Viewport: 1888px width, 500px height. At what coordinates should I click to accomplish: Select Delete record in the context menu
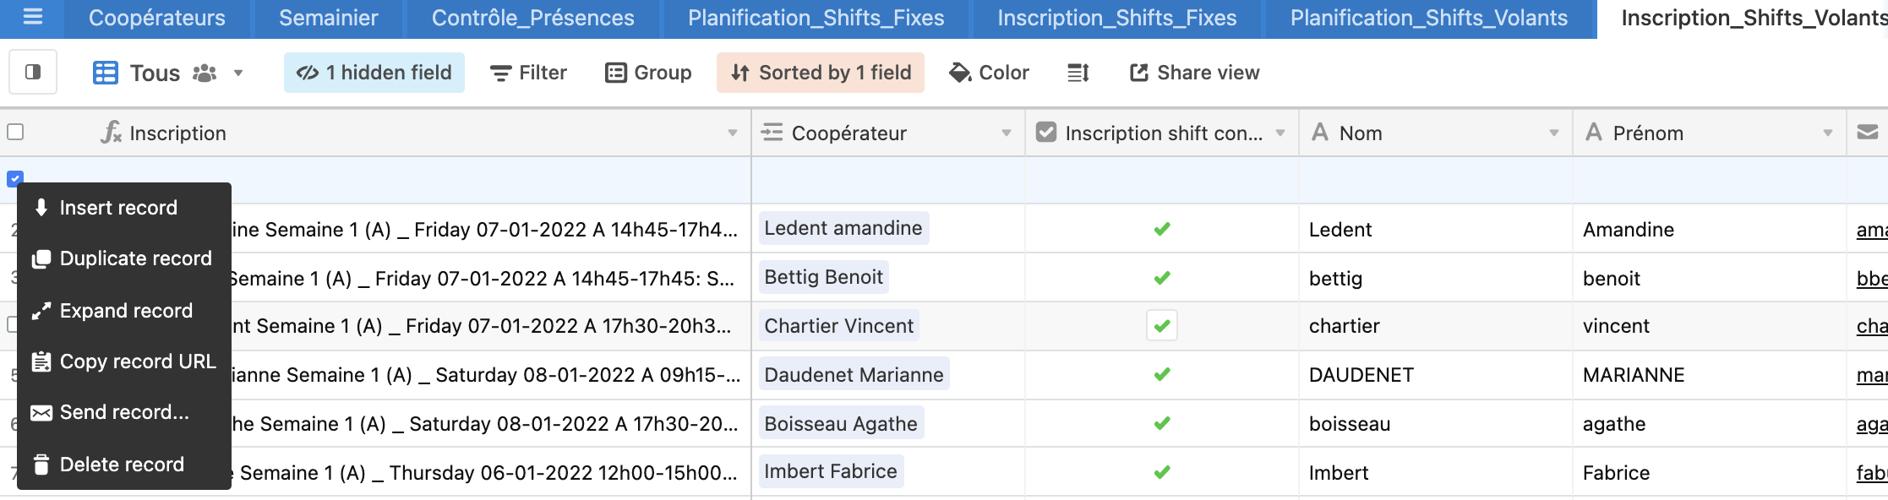click(x=124, y=465)
